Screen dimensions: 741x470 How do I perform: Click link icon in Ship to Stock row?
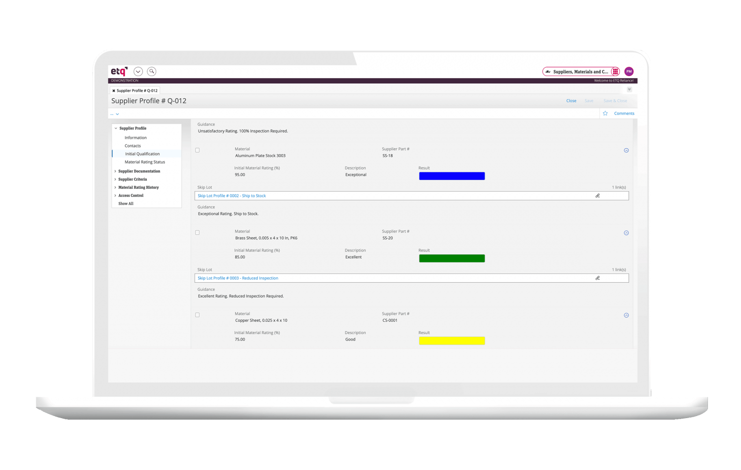pos(597,196)
